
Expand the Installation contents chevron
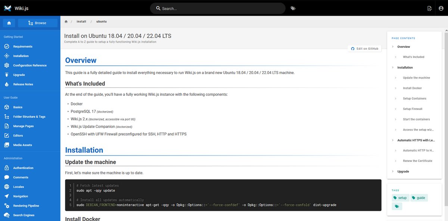393,68
